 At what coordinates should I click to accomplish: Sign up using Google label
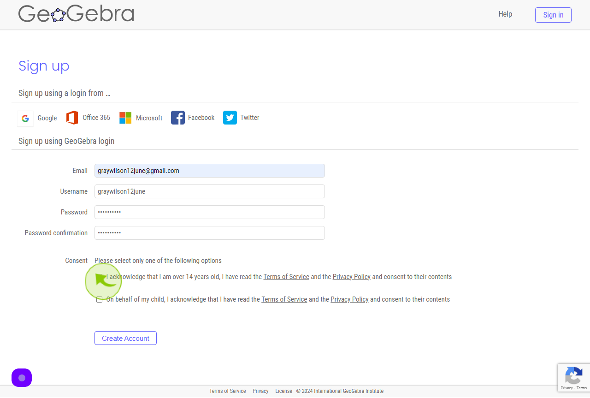coord(47,118)
